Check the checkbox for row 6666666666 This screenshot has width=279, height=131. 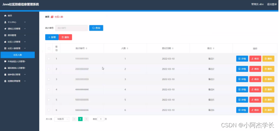(49, 110)
